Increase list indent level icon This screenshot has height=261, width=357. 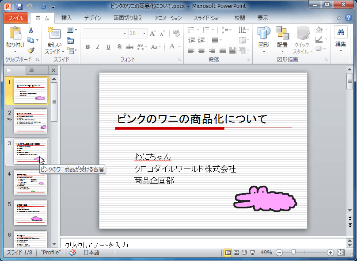[201, 40]
